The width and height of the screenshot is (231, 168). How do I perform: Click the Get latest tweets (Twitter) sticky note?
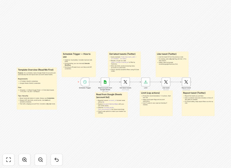pos(124,64)
